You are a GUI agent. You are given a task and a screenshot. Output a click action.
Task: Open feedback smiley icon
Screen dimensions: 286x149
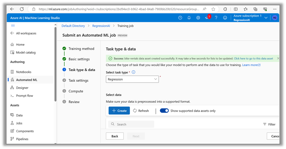(225, 18)
